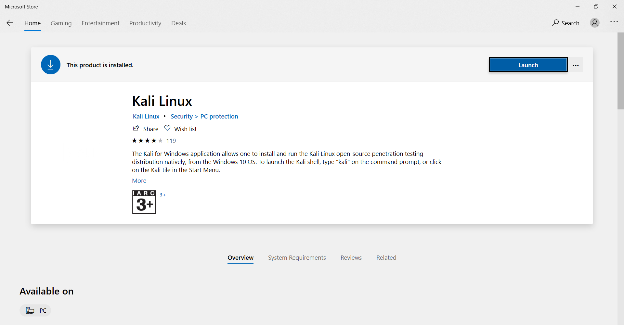
Task: Click the "Available on" heading
Action: [x=46, y=291]
